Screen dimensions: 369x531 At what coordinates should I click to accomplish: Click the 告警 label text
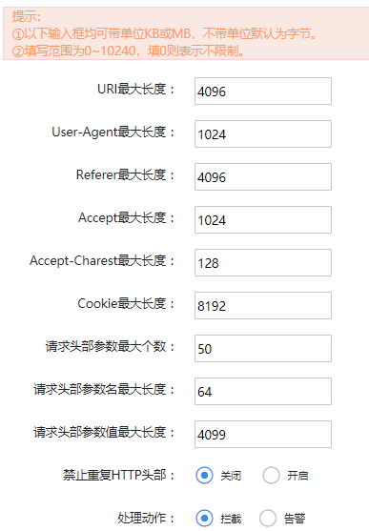(295, 519)
